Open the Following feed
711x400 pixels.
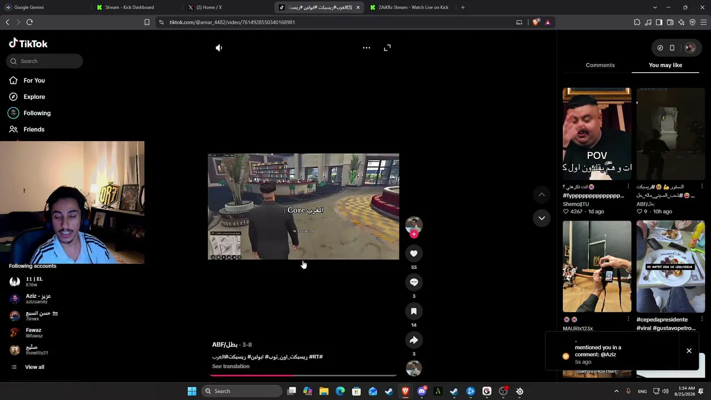[37, 113]
